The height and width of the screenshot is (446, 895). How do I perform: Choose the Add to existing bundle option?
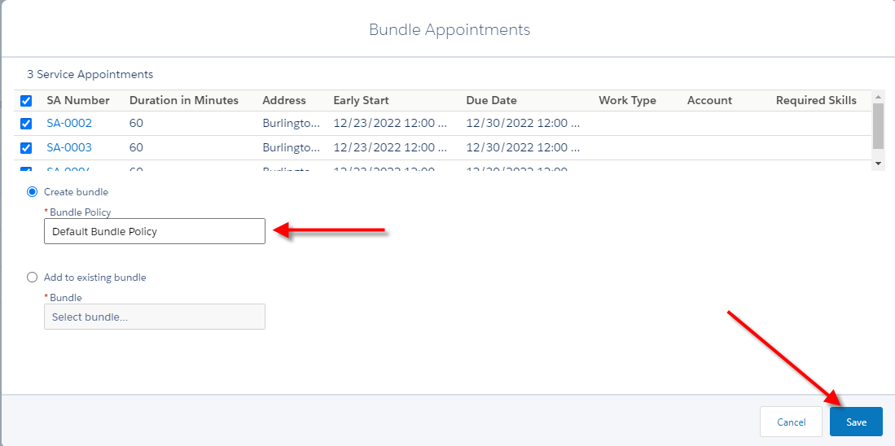coord(33,278)
